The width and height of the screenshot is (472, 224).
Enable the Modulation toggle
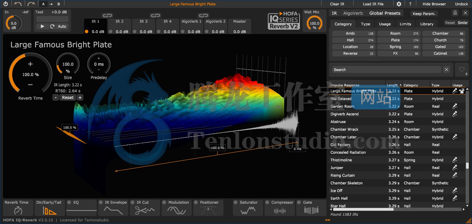coord(164,202)
